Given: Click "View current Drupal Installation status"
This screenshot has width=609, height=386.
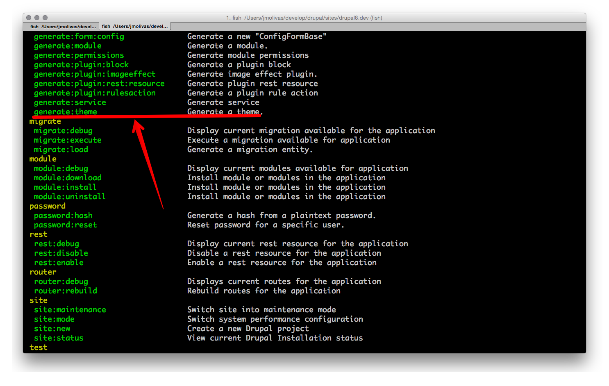Looking at the screenshot, I should point(275,338).
